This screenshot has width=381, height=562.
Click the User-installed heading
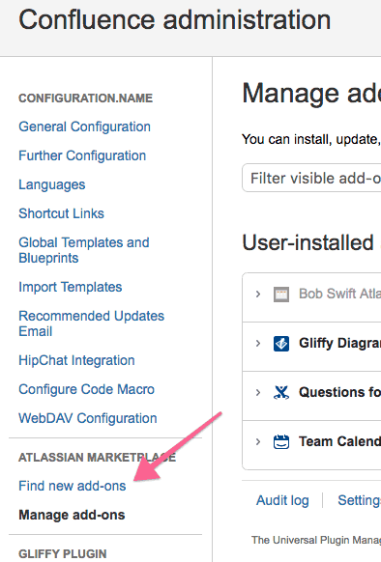pos(308,242)
